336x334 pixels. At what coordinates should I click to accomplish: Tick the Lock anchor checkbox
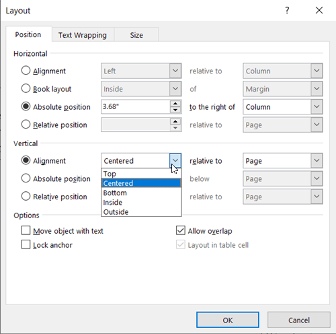pyautogui.click(x=26, y=244)
